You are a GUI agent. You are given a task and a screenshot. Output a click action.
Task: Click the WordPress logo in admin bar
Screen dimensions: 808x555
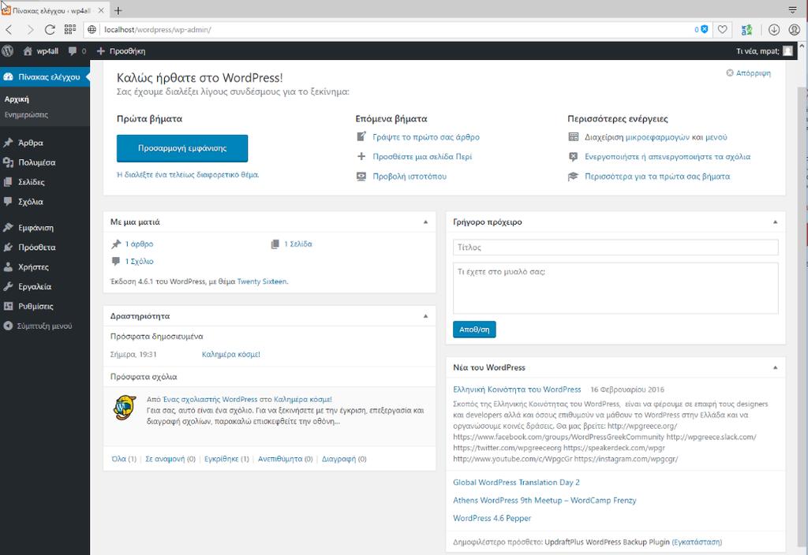[x=7, y=51]
